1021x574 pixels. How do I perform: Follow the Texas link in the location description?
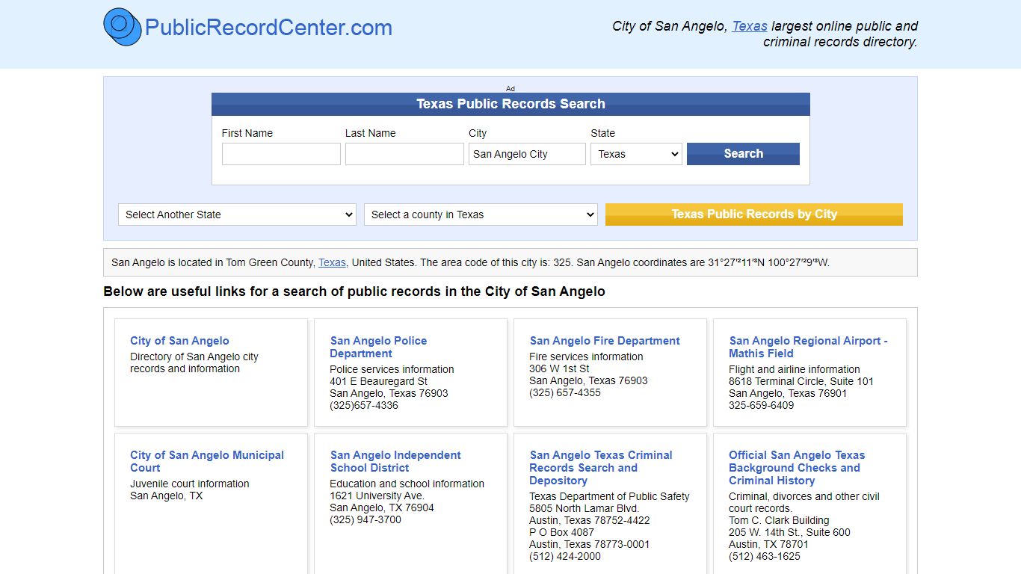coord(332,262)
